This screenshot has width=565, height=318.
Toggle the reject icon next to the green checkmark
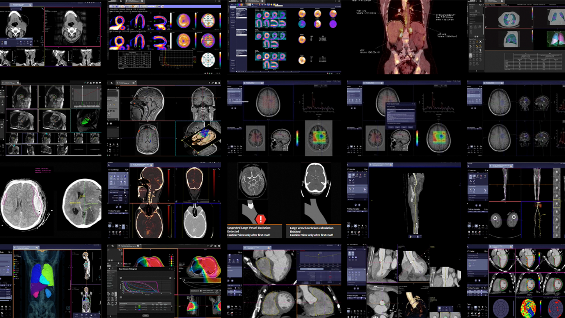359,205
